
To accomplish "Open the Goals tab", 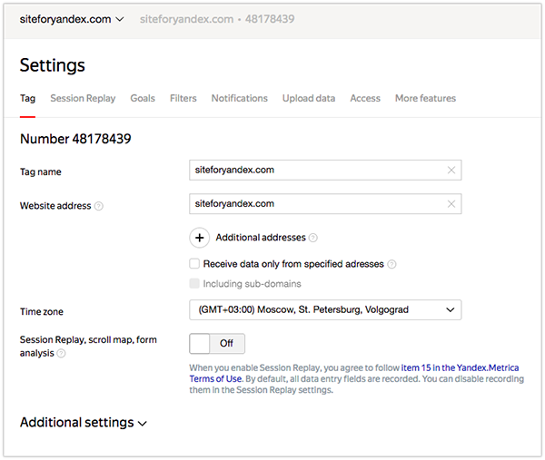I will 143,98.
